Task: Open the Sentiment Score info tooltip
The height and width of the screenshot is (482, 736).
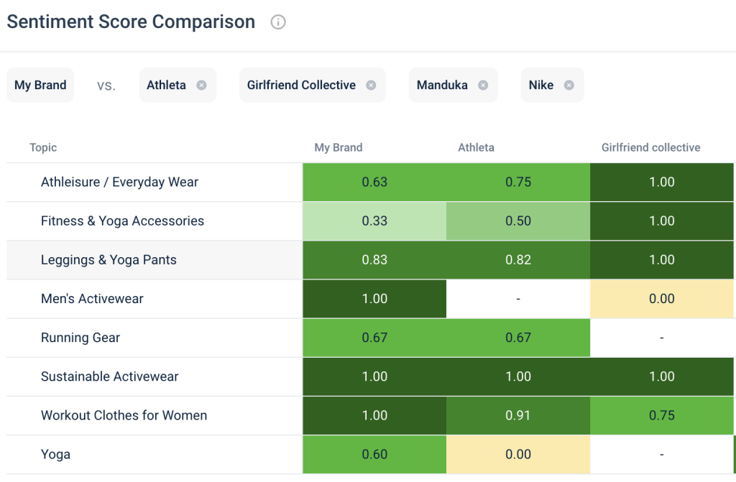Action: tap(278, 22)
